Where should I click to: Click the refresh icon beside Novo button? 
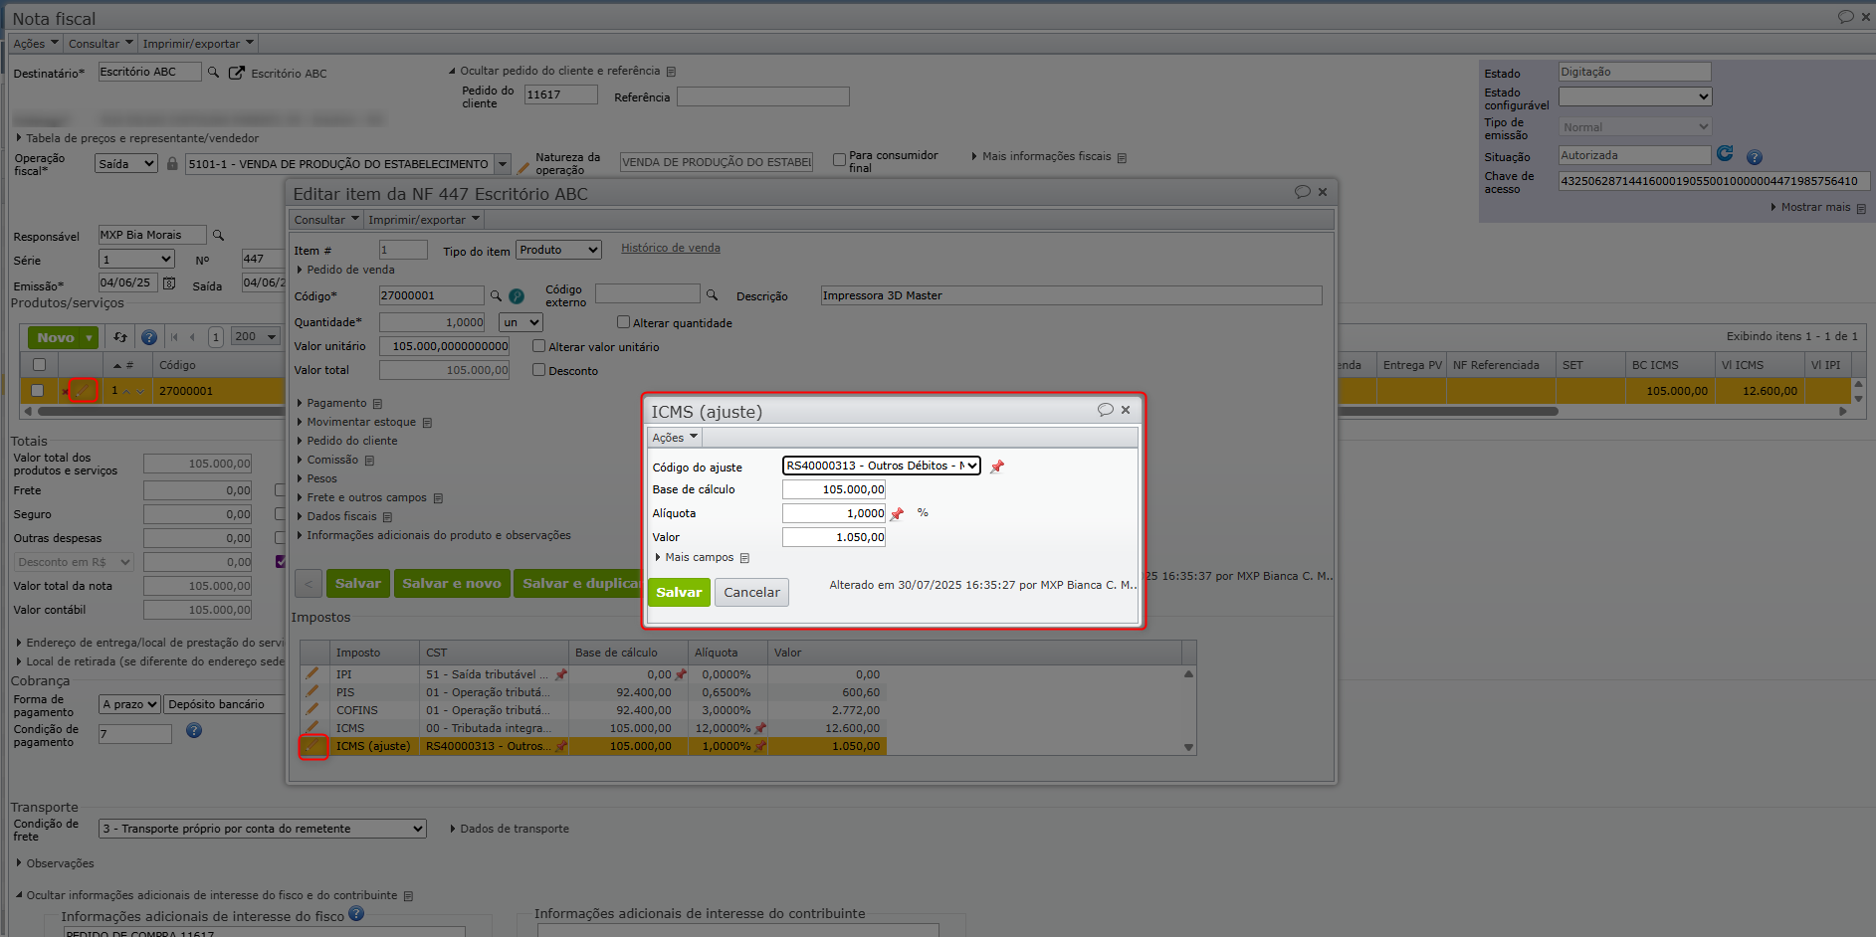pyautogui.click(x=120, y=337)
